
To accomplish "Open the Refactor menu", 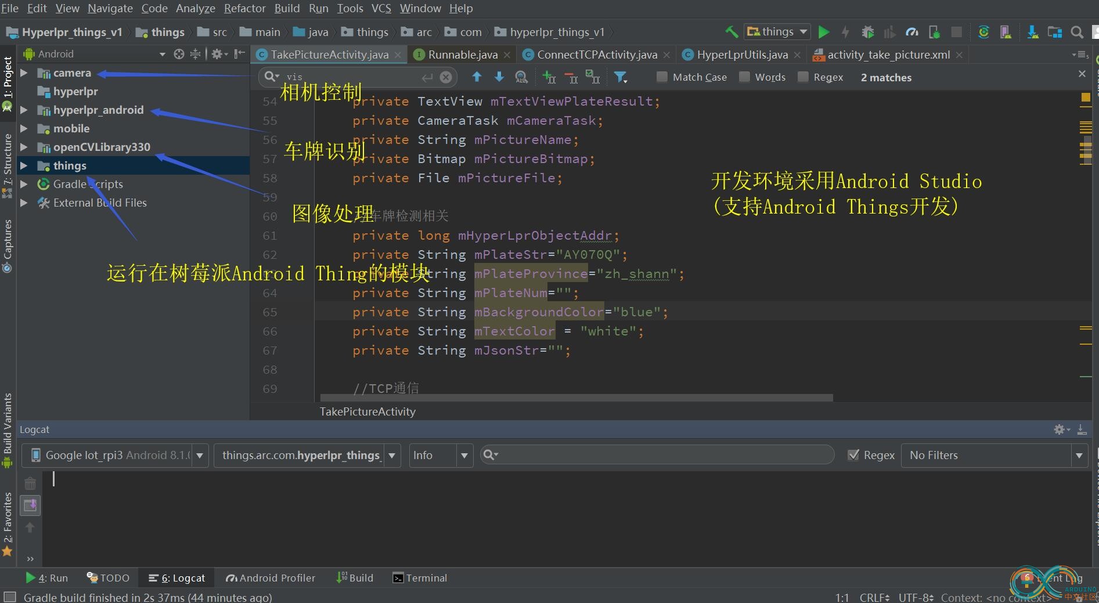I will 244,8.
